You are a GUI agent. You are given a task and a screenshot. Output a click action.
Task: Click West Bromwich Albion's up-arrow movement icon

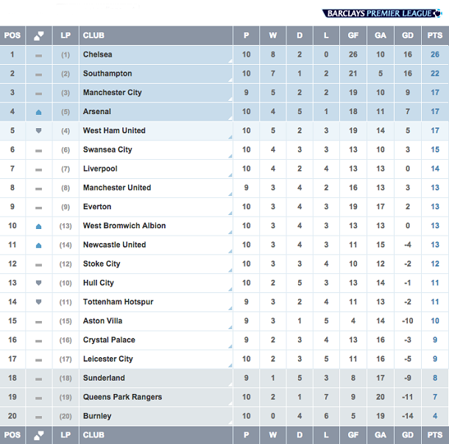[39, 226]
